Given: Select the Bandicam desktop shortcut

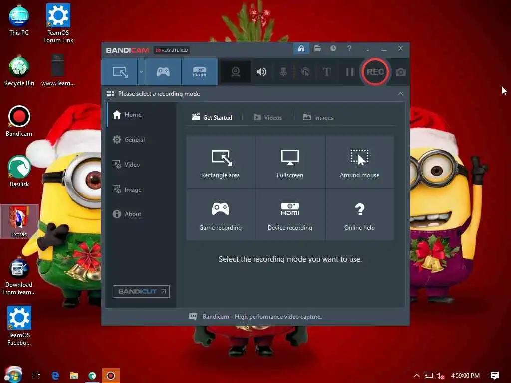Looking at the screenshot, I should click(19, 121).
